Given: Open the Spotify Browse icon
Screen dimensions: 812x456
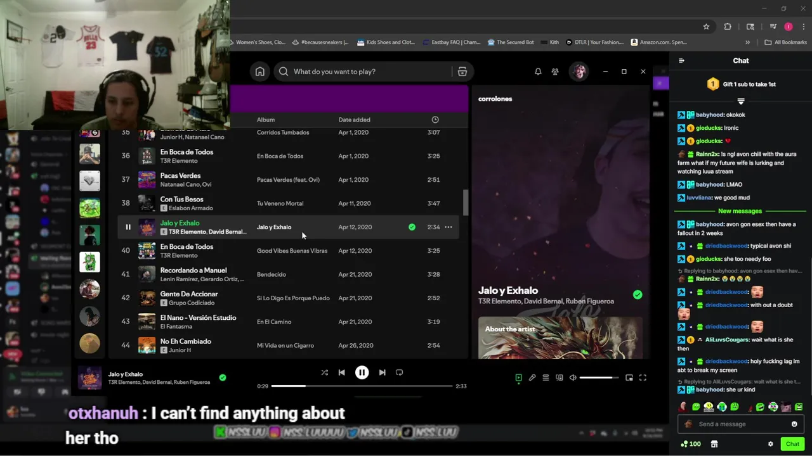Looking at the screenshot, I should point(462,72).
